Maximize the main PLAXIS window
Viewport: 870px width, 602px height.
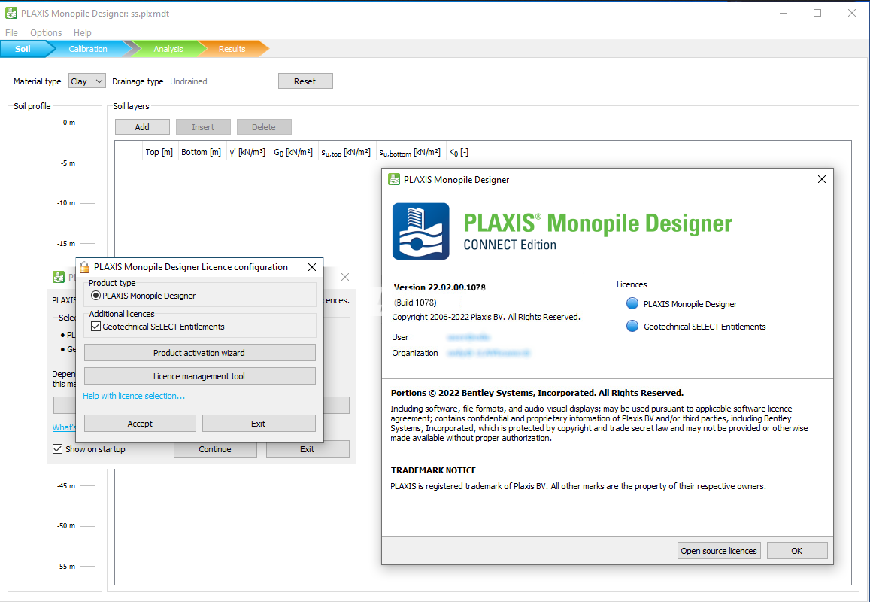(817, 13)
